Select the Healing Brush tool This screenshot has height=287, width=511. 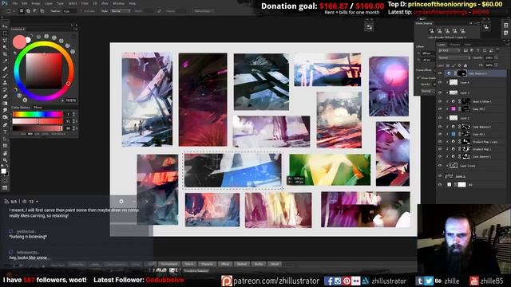click(x=5, y=69)
